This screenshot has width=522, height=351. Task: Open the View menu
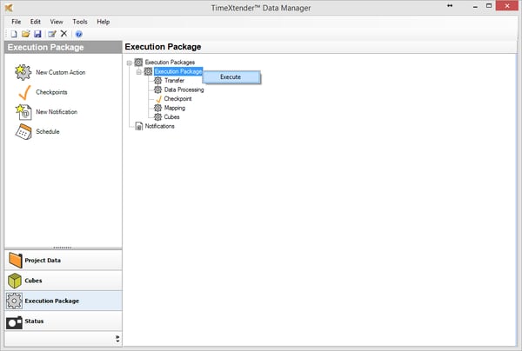point(57,22)
